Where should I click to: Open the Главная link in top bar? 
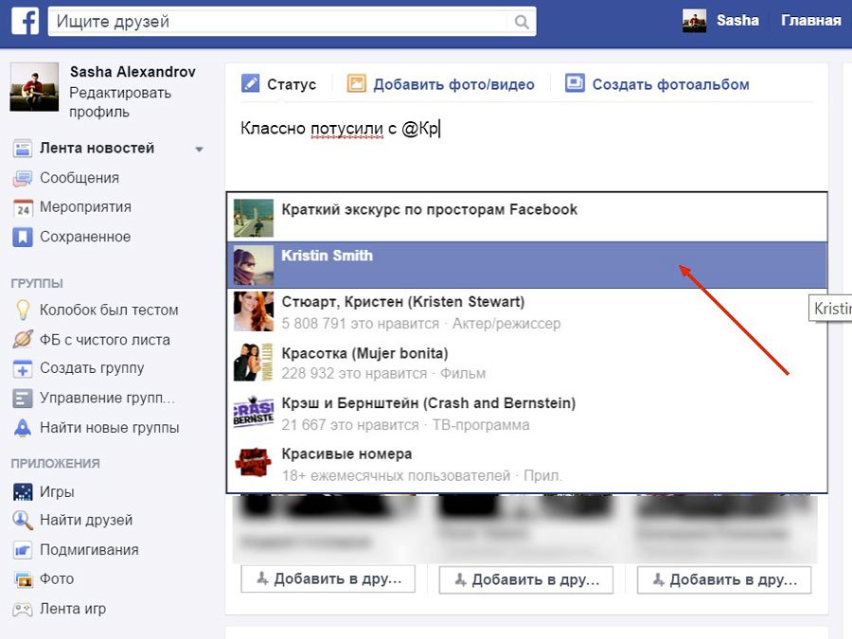coord(810,21)
